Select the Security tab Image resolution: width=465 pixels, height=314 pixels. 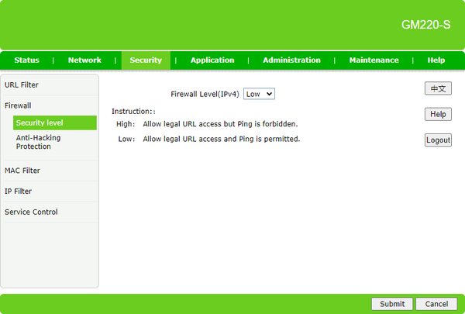point(146,60)
